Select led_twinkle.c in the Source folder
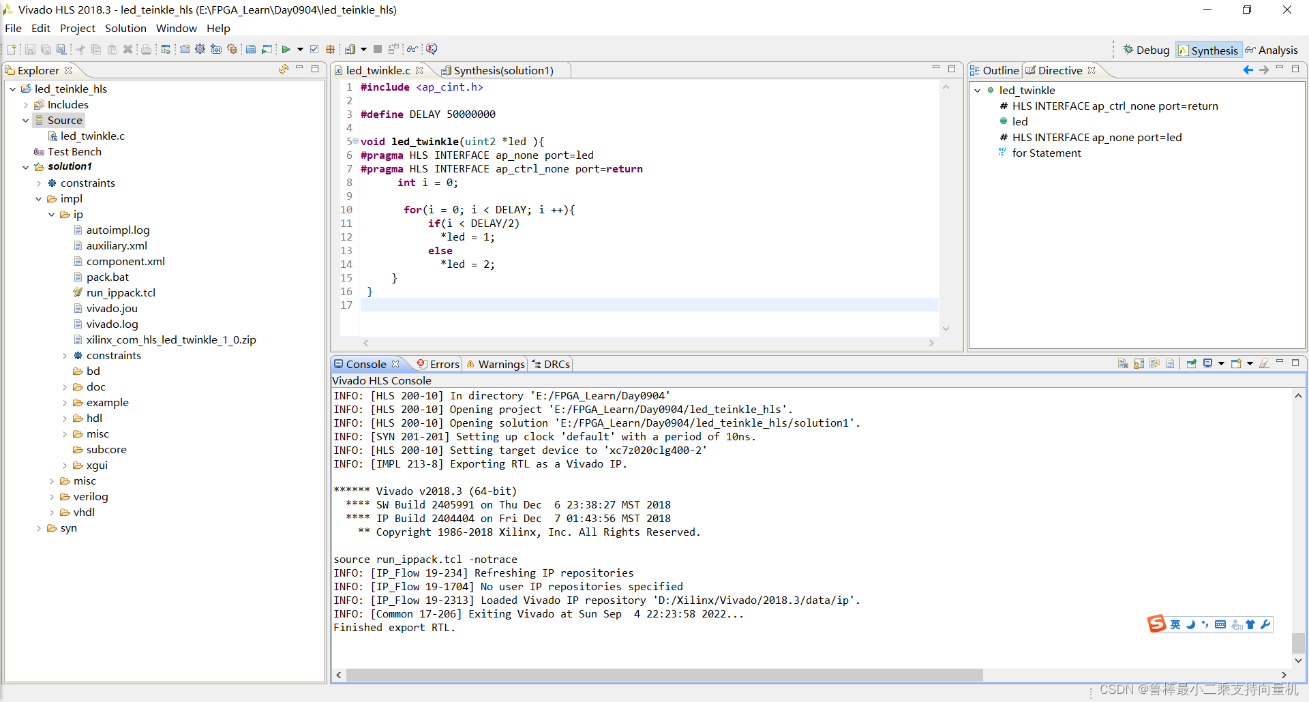Image resolution: width=1309 pixels, height=702 pixels. [92, 136]
